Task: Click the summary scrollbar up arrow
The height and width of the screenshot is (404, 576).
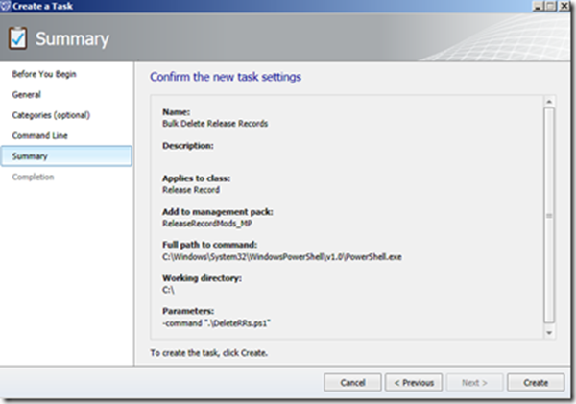Action: tap(549, 102)
